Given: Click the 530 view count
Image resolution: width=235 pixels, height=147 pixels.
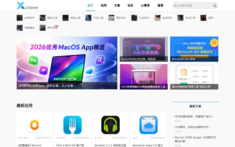Looking at the screenshot, I should click(x=98, y=138).
